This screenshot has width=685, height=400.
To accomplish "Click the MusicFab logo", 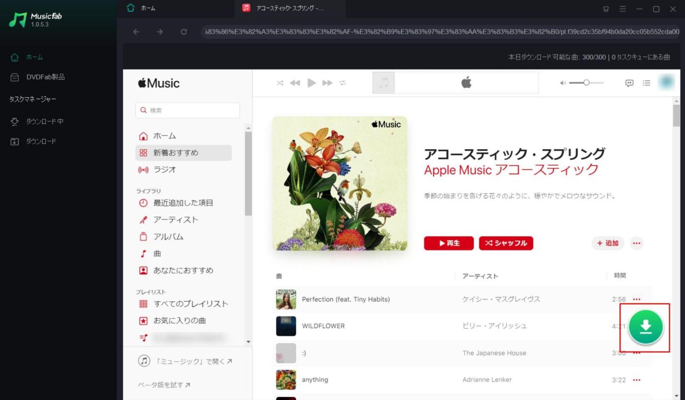I will coord(36,19).
